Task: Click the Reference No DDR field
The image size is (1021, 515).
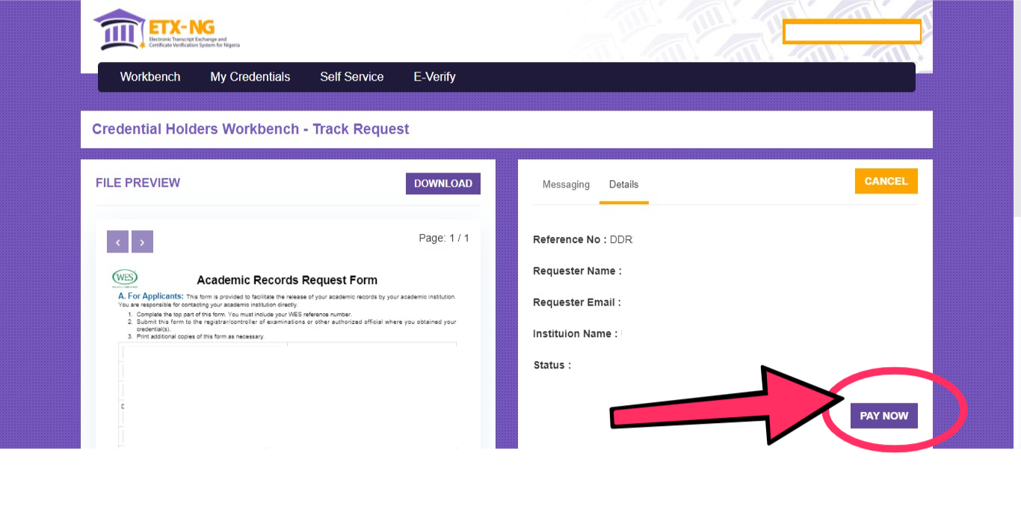Action: coord(583,240)
